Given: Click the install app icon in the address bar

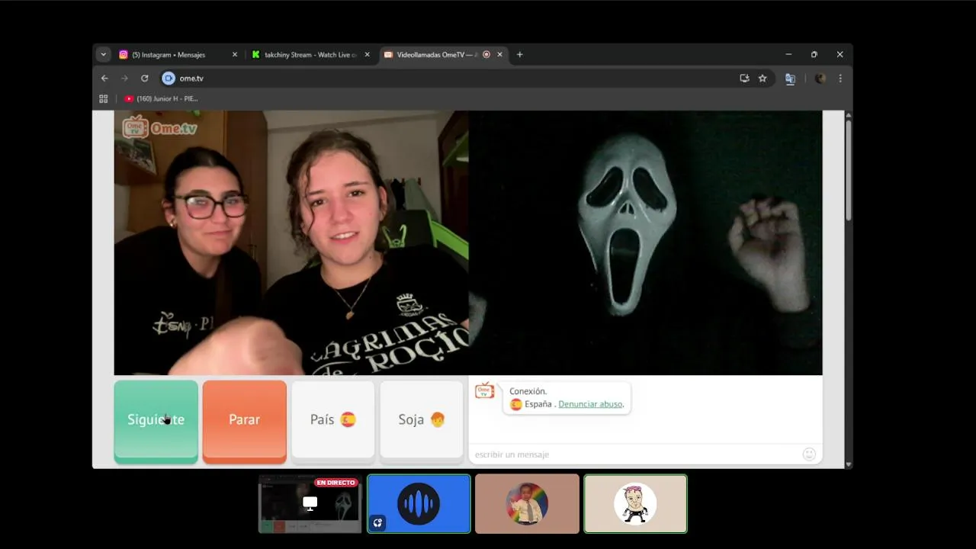Looking at the screenshot, I should pyautogui.click(x=744, y=79).
